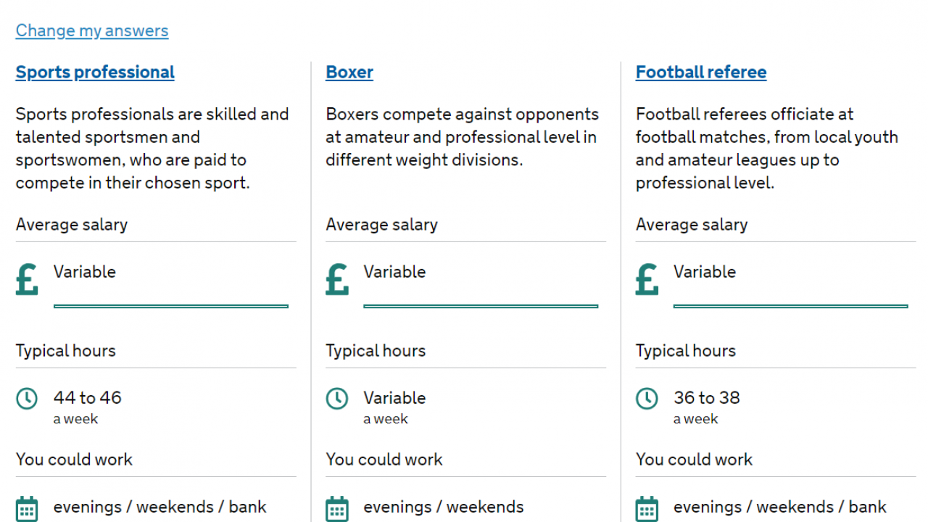Image resolution: width=928 pixels, height=522 pixels.
Task: Click the clock icon beside 36 to 38
Action: coord(647,398)
